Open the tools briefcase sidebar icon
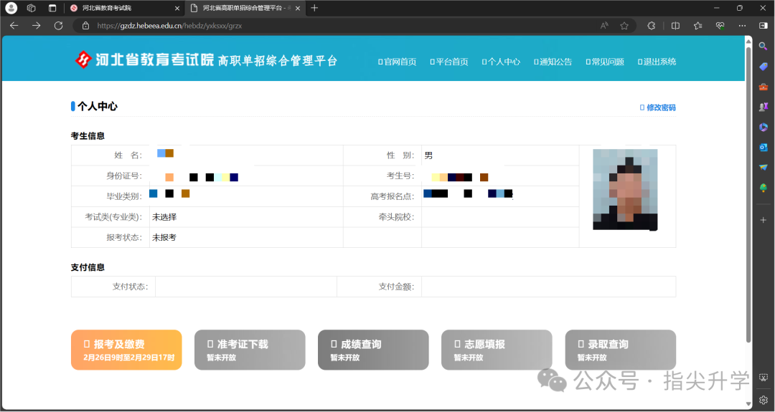The image size is (775, 412). coord(763,87)
